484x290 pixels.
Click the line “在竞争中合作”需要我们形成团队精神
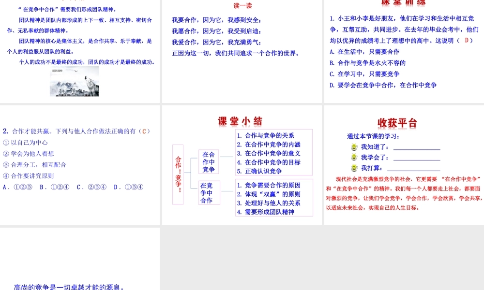(x=68, y=10)
